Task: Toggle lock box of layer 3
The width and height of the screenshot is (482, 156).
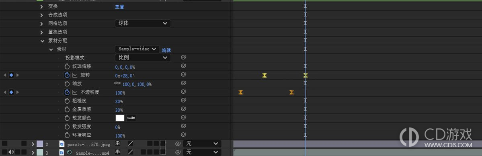Action: (24, 152)
